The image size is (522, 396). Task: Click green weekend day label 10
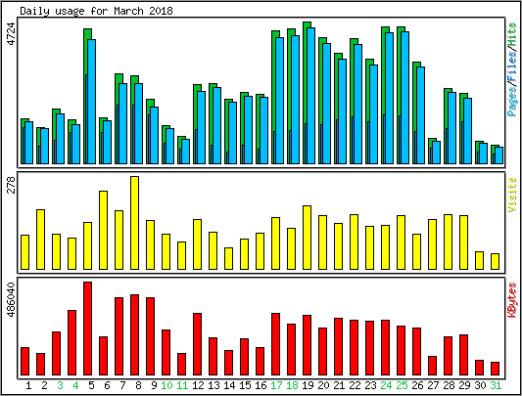click(x=166, y=385)
